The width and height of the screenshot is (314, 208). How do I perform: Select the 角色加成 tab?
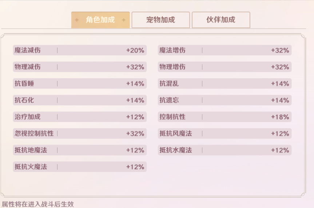pyautogui.click(x=100, y=20)
